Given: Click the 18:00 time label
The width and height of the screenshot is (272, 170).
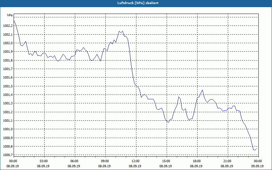Looking at the screenshot, I should [x=197, y=161].
